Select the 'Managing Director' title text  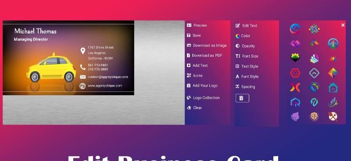31,39
